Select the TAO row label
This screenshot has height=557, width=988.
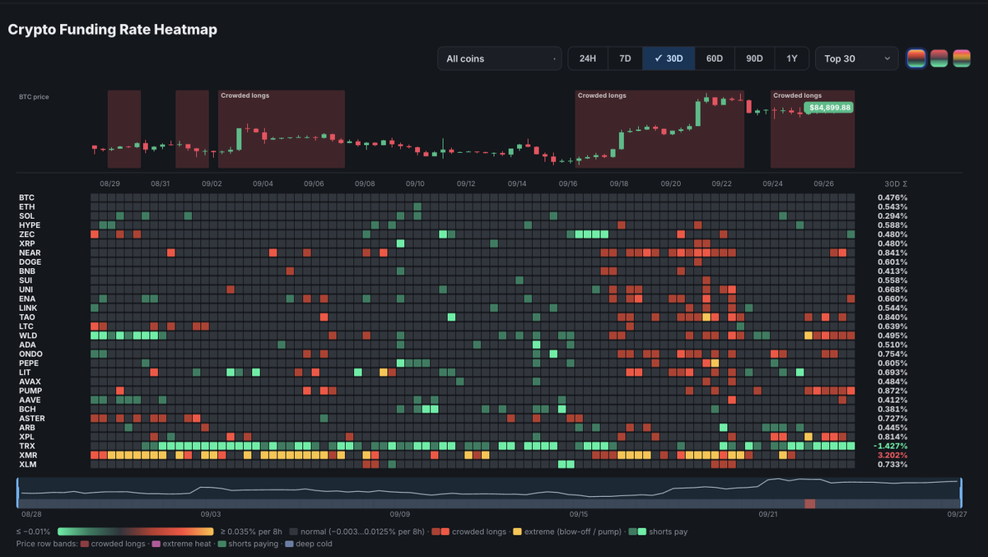tap(26, 317)
